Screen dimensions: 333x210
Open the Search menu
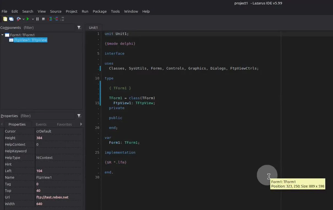pos(28,11)
